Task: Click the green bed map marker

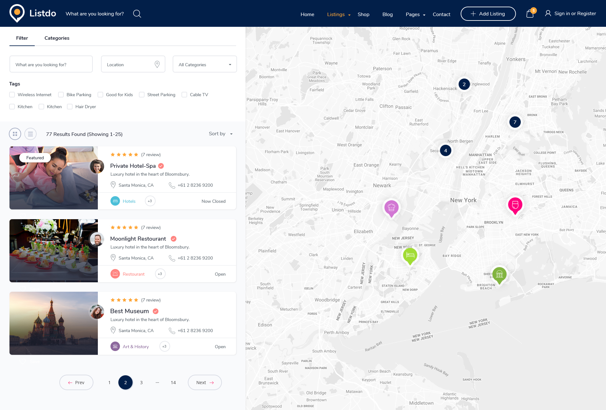Action: click(x=410, y=255)
